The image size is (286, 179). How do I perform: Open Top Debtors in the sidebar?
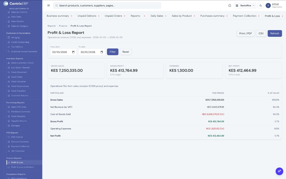[17, 47]
